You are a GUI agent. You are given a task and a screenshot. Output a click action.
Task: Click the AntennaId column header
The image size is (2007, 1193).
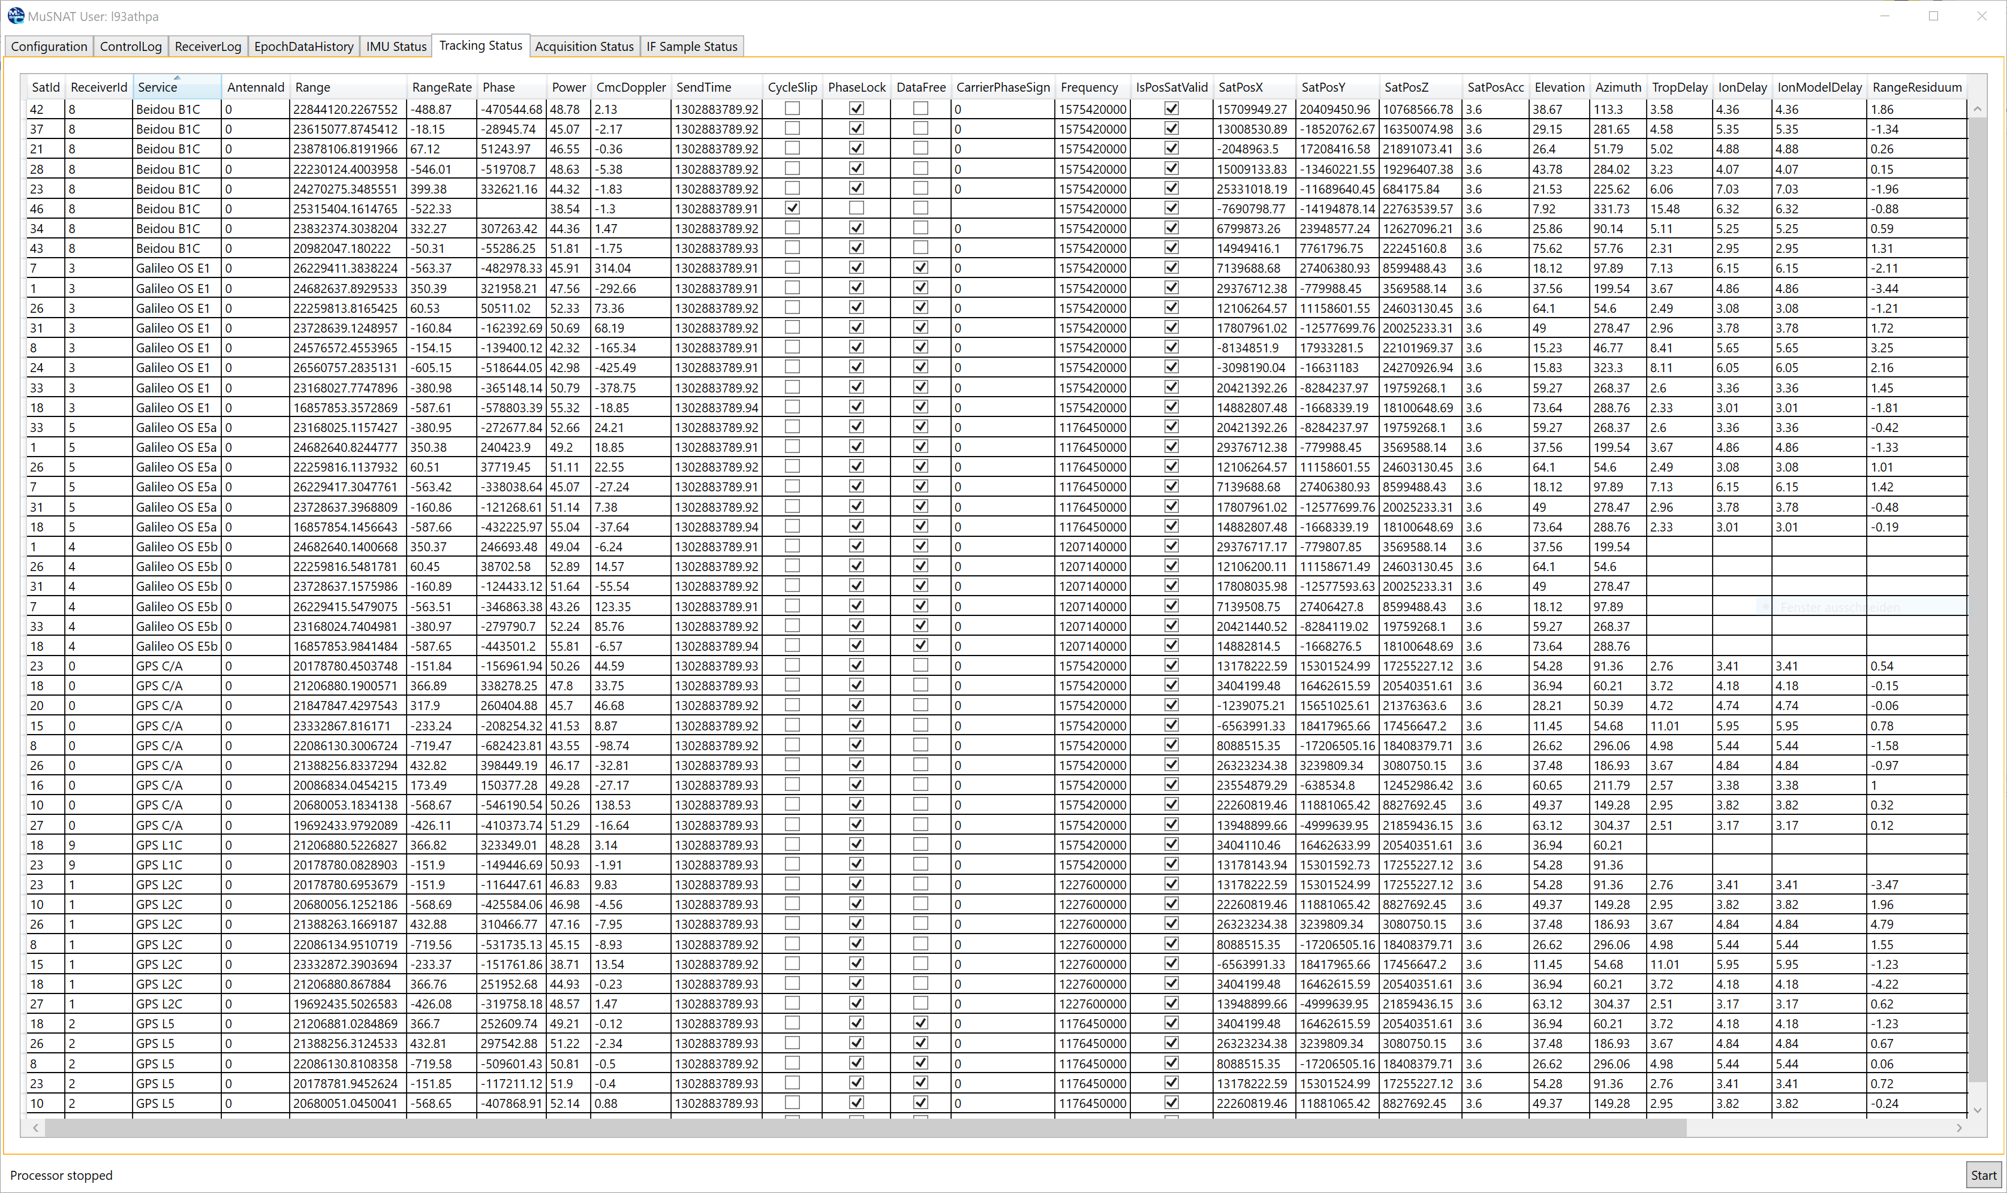[256, 87]
